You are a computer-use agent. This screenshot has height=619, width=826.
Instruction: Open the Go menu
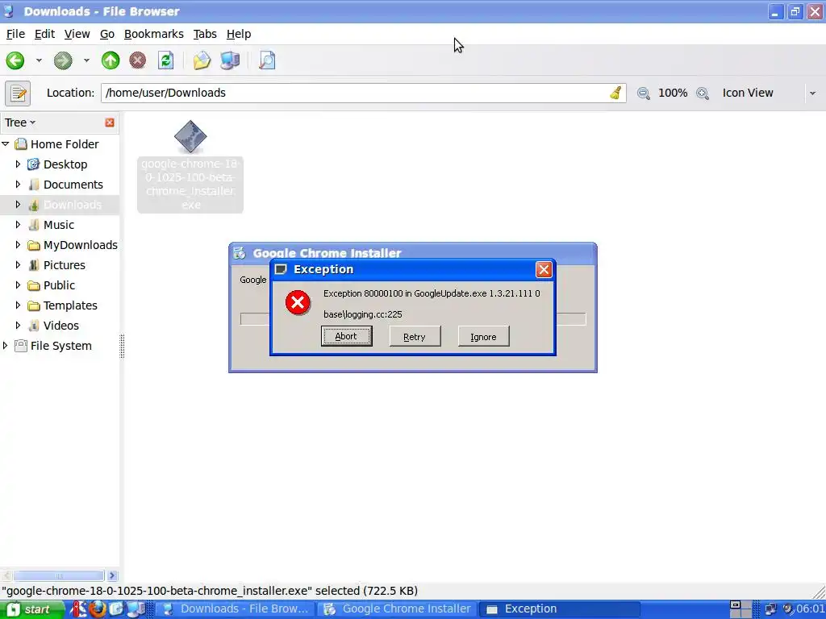point(107,34)
